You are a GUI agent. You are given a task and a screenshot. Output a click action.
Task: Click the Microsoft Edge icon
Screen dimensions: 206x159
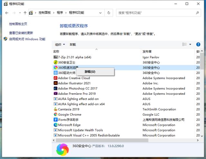click(x=55, y=125)
